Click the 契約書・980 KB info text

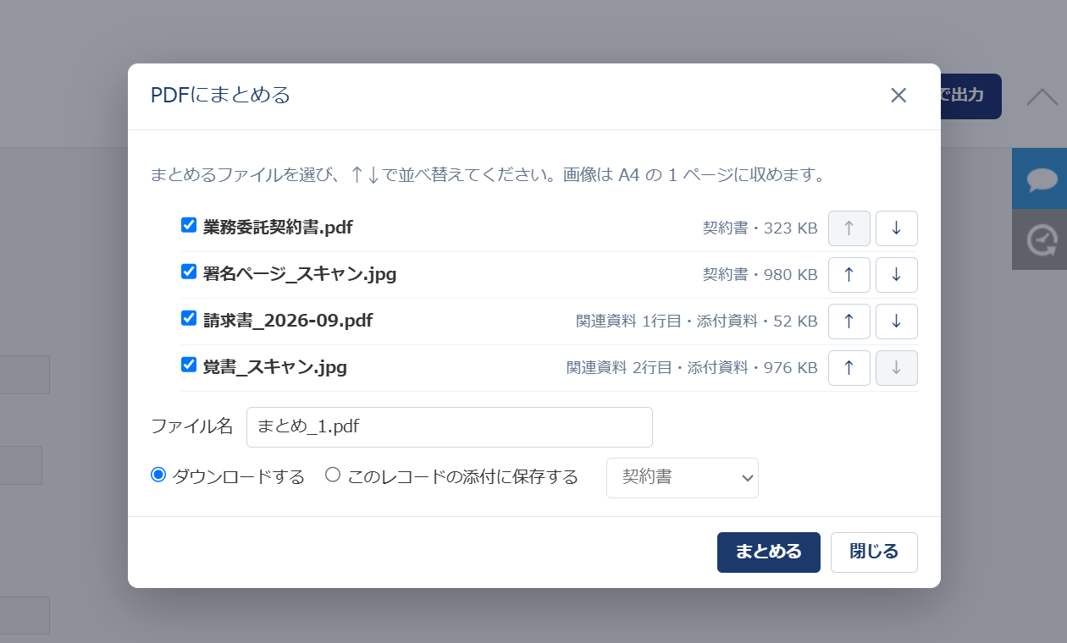coord(760,275)
